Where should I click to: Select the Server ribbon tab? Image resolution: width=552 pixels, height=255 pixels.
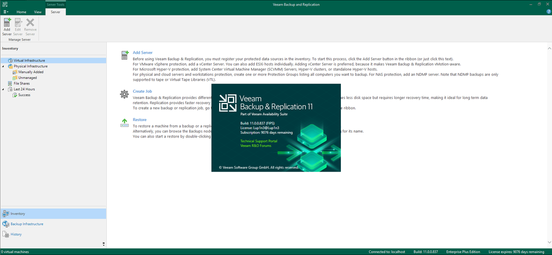(56, 11)
